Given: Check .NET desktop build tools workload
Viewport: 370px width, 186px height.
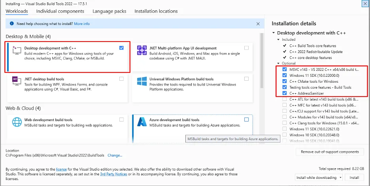Looking at the screenshot, I should (121, 79).
